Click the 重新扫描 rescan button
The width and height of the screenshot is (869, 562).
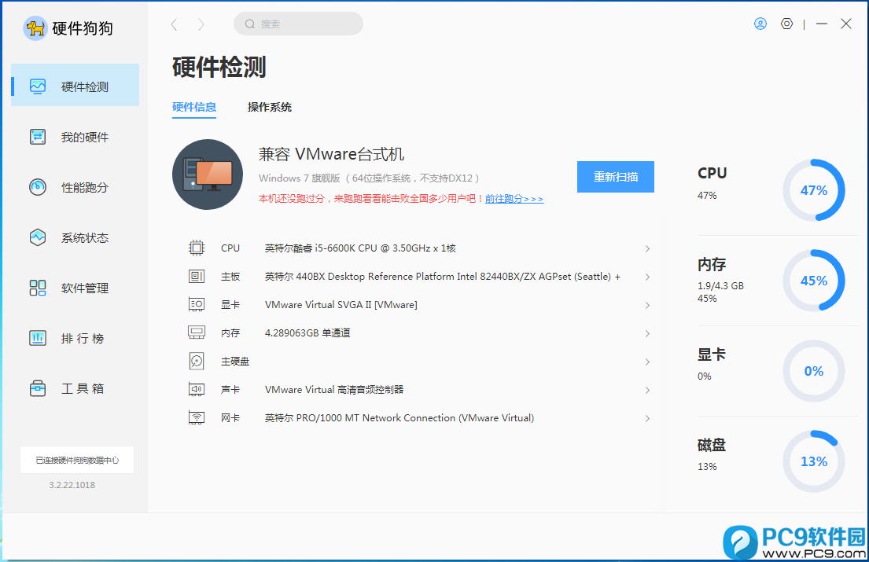click(615, 177)
